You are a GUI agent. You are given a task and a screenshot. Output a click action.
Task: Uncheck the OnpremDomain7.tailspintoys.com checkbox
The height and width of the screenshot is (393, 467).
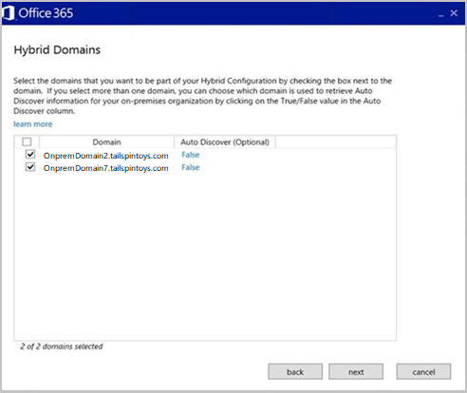30,167
